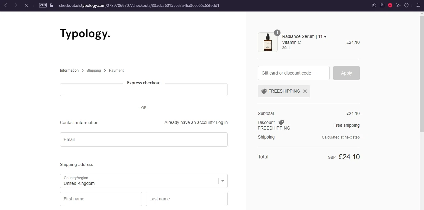Bookmark page with heart icon
Viewport: 424px width, 210px height.
pyautogui.click(x=406, y=5)
